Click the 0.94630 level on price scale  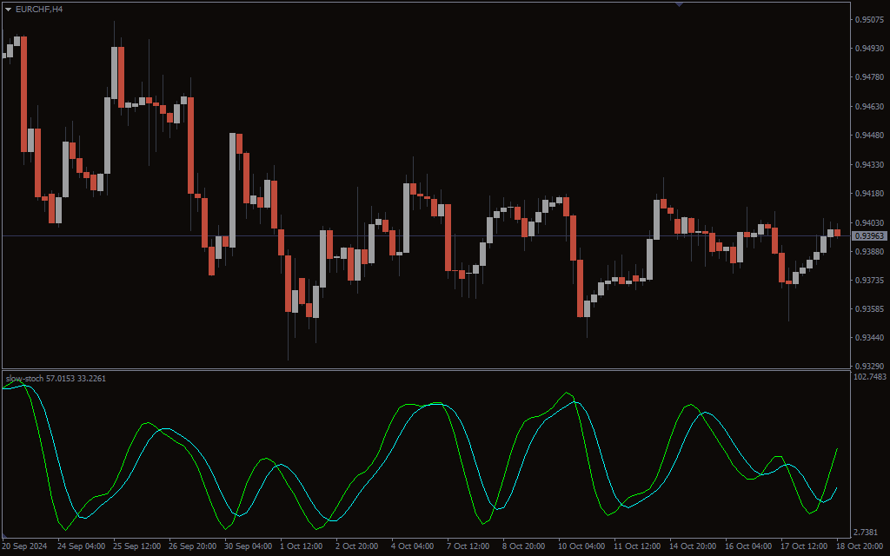click(869, 107)
